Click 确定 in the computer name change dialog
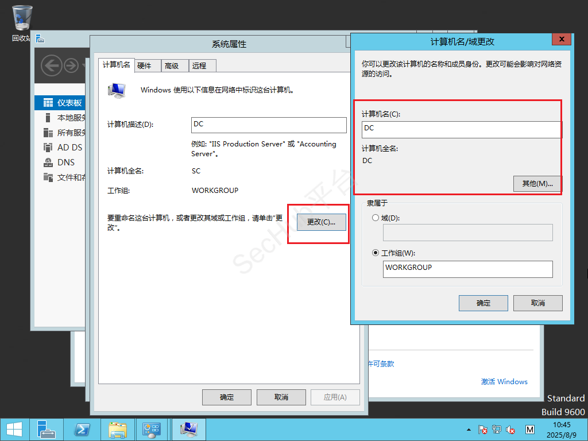 pos(483,303)
